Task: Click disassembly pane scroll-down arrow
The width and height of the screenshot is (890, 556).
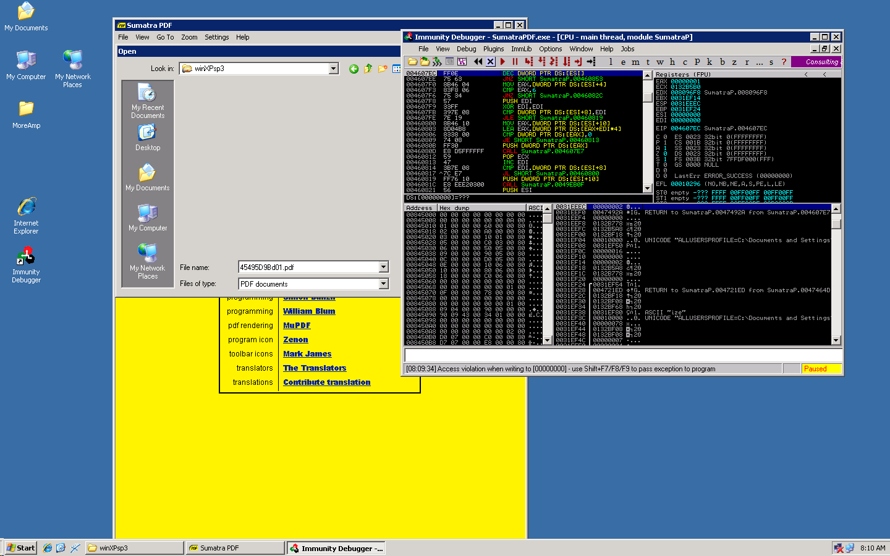Action: point(648,188)
